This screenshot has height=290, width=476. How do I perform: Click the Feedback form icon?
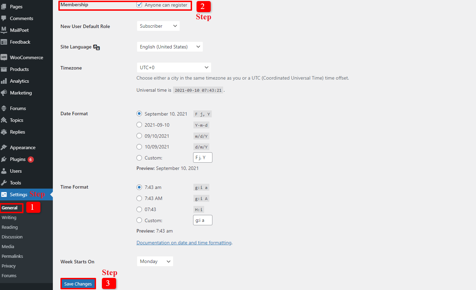[x=4, y=42]
